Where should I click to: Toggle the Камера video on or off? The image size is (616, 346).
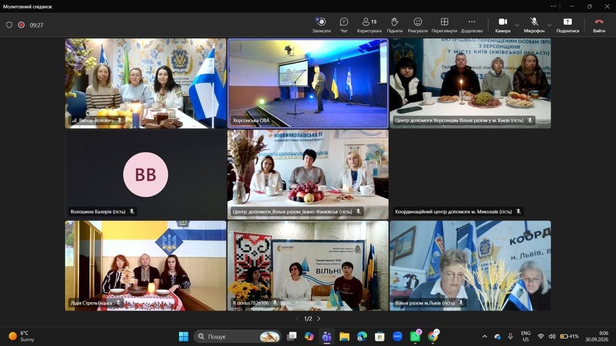pyautogui.click(x=503, y=25)
